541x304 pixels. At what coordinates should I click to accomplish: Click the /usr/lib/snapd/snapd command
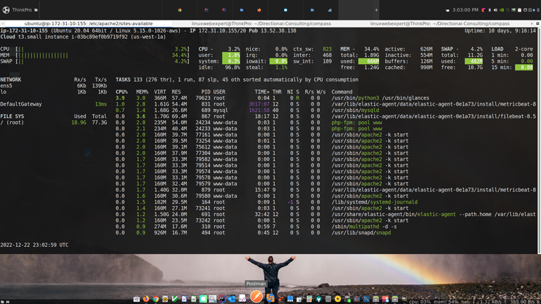(361, 233)
